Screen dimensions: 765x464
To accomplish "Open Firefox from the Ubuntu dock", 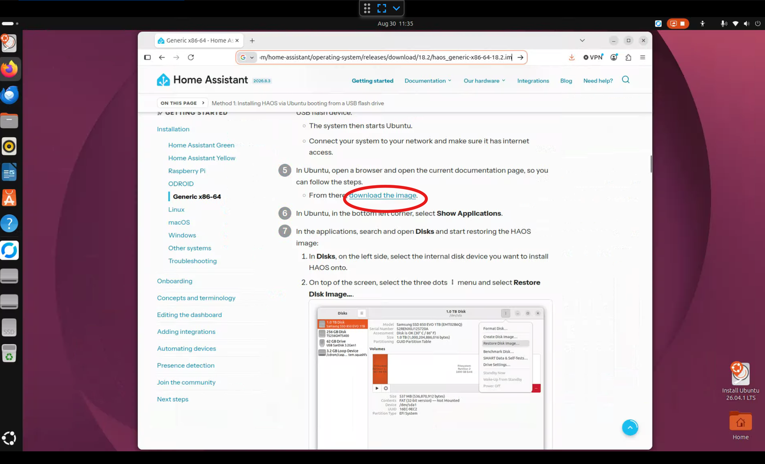I will tap(9, 69).
